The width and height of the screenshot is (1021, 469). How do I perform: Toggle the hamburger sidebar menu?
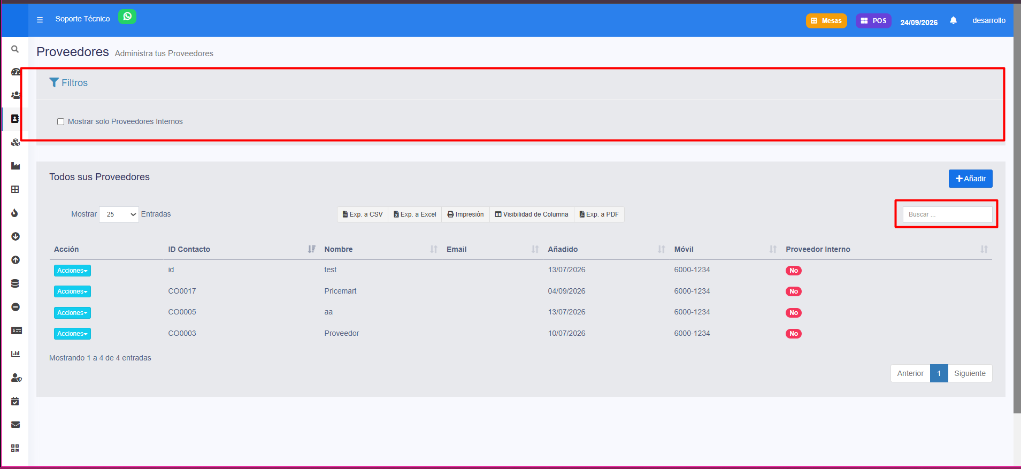coord(40,20)
